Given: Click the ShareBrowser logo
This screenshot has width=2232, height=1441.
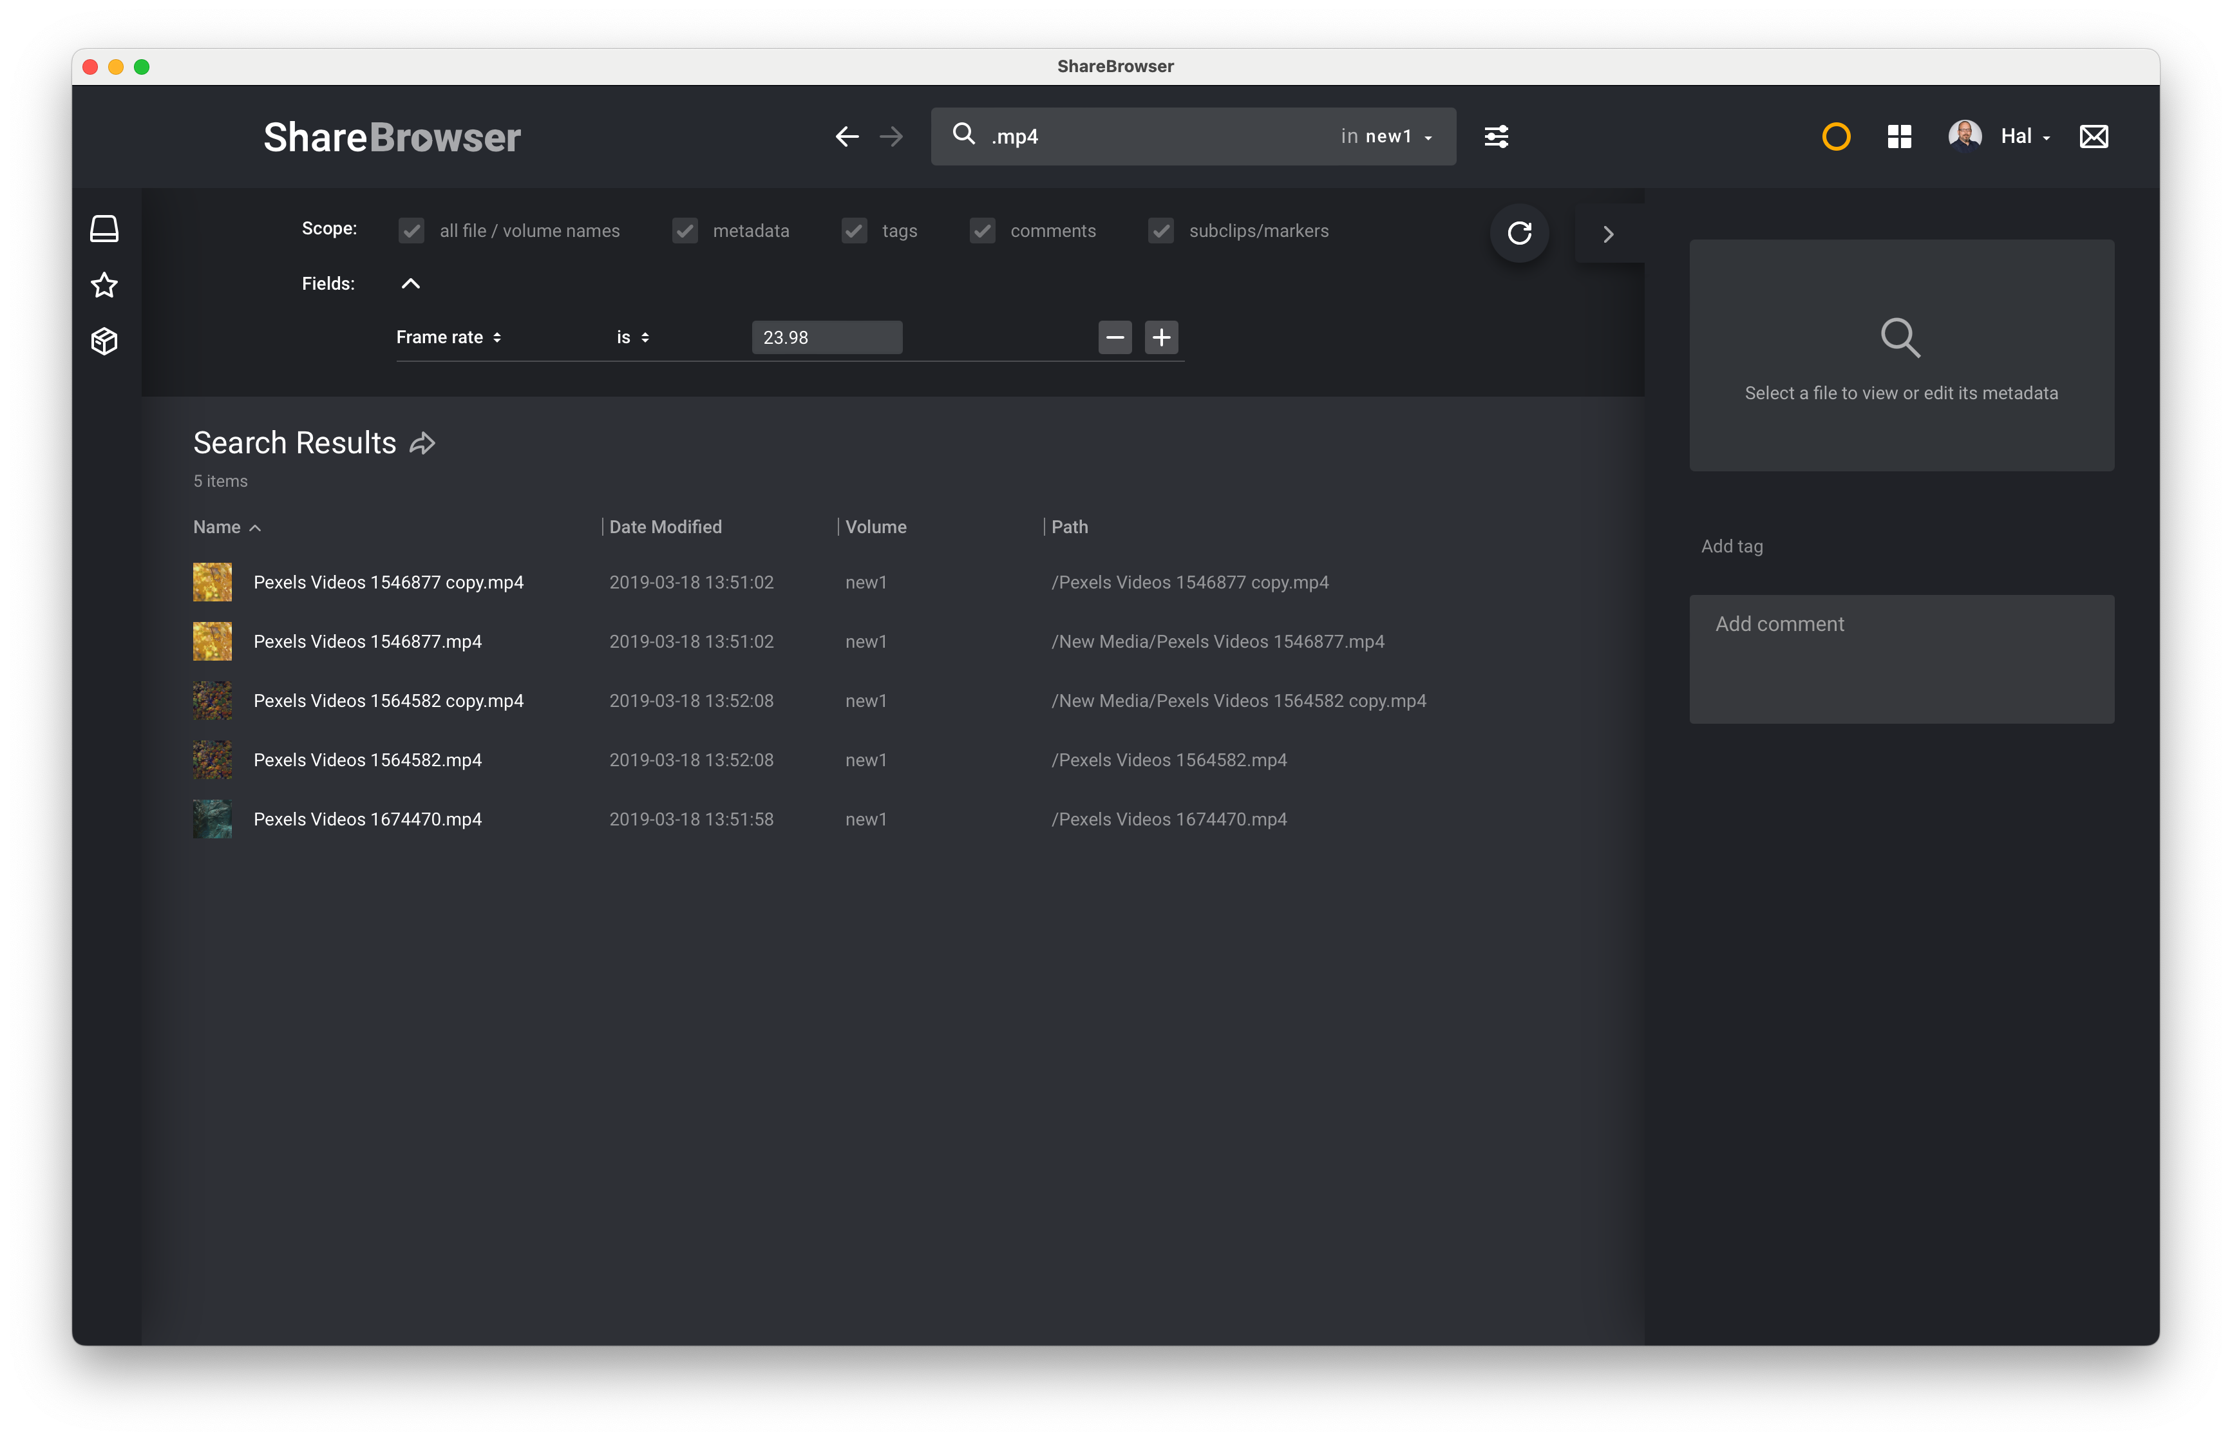Looking at the screenshot, I should click(392, 138).
